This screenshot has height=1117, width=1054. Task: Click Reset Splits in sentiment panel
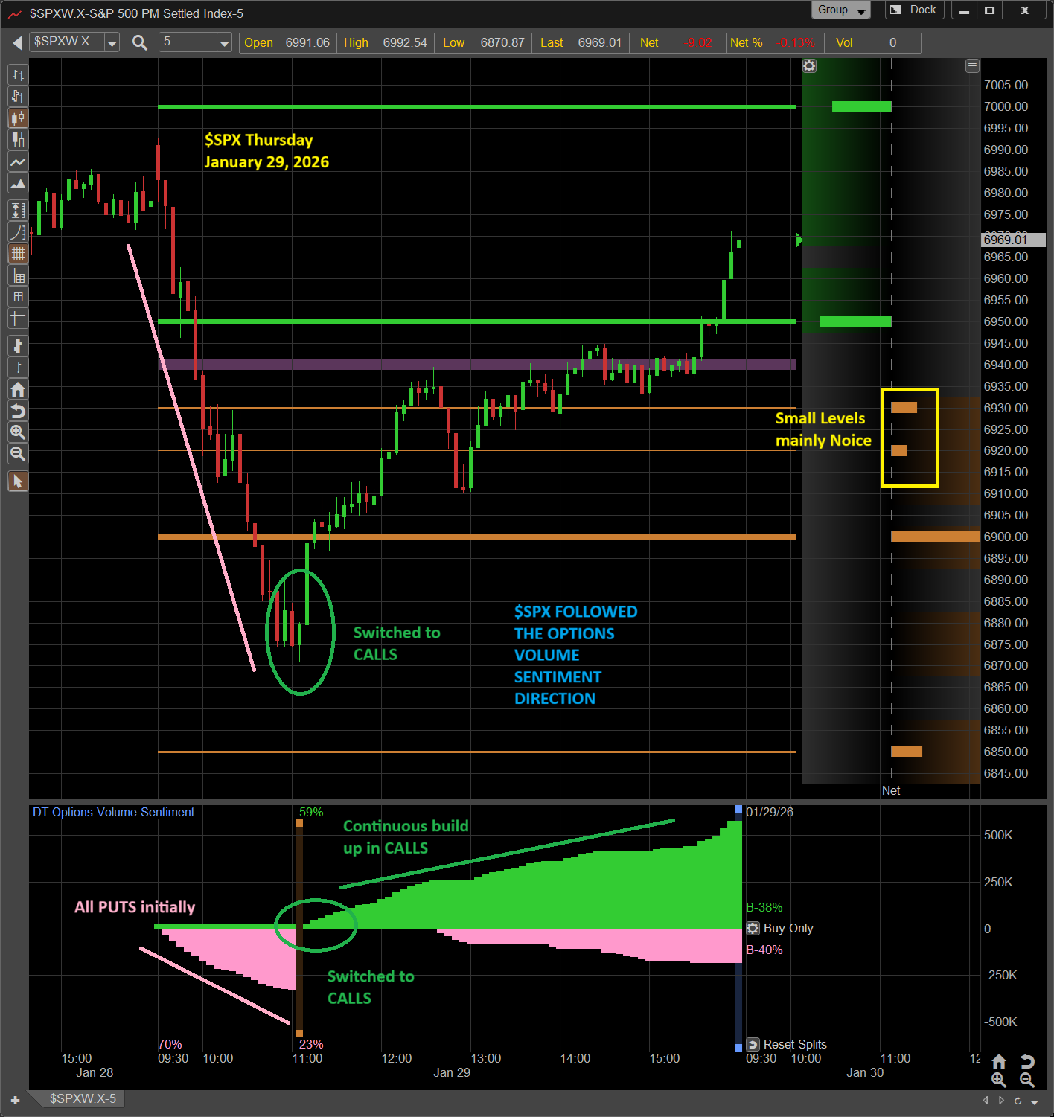793,1044
